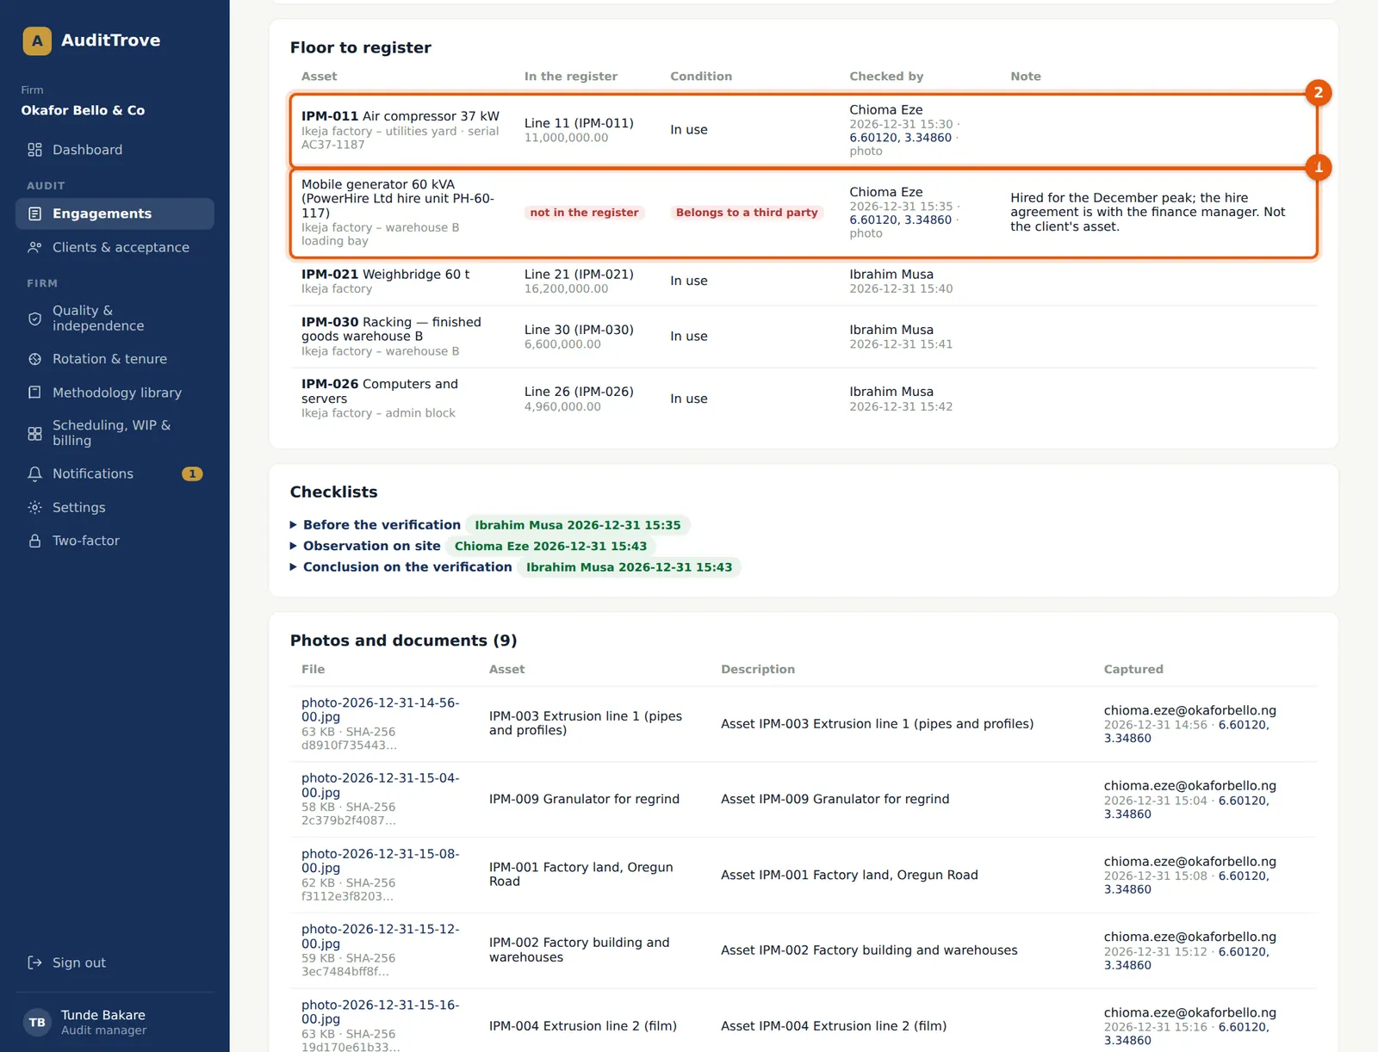Click the TB user avatar

[37, 1023]
